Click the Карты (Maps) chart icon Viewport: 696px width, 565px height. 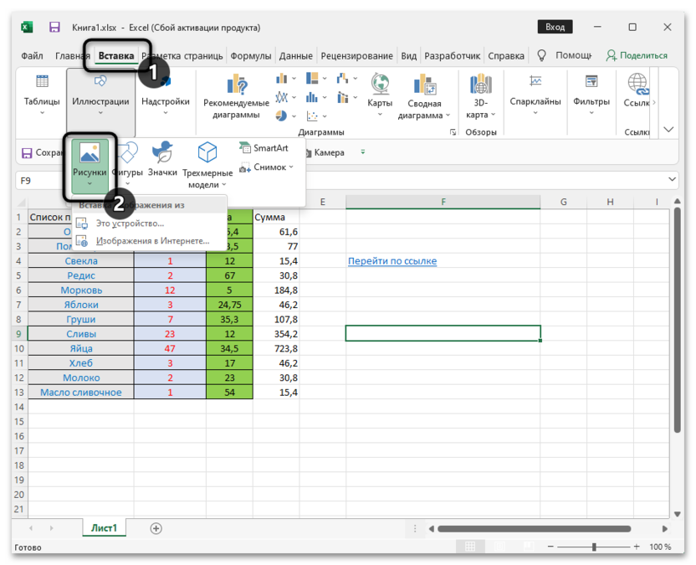coord(380,91)
